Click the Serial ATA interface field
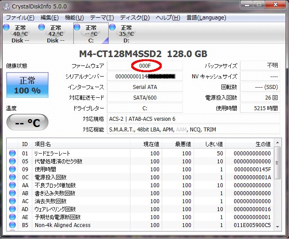289x239 pixels. (x=145, y=87)
